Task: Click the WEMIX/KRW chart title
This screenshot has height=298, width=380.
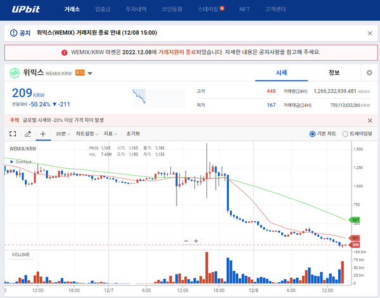Action: (x=23, y=149)
